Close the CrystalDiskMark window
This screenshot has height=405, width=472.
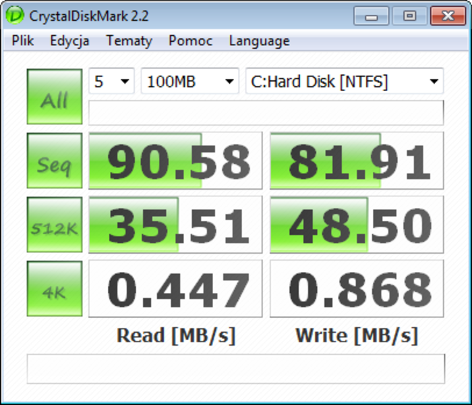448,16
